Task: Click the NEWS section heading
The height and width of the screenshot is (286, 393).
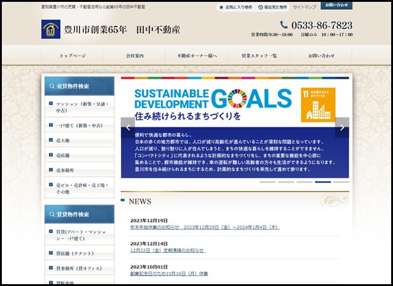Action: [x=140, y=201]
